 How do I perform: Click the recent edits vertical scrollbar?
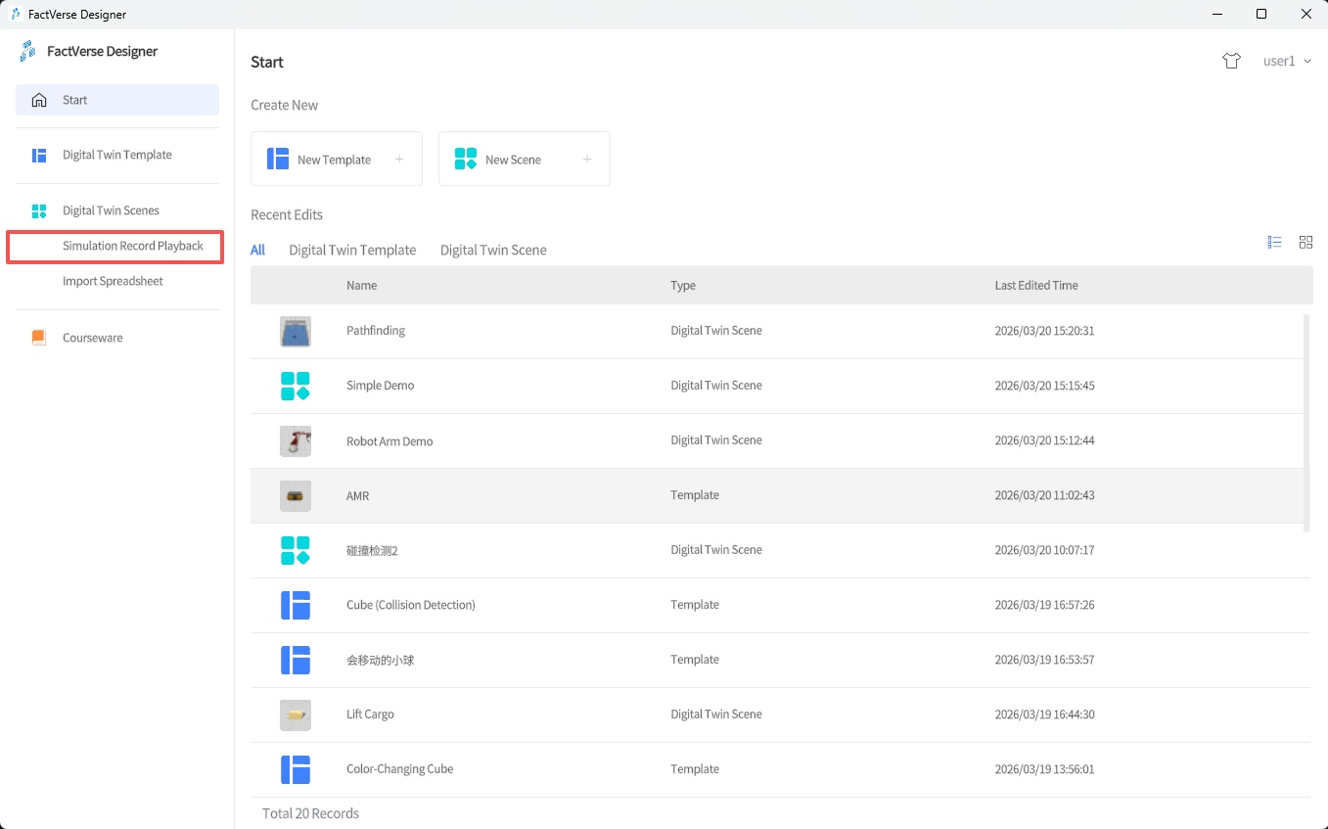point(1306,421)
